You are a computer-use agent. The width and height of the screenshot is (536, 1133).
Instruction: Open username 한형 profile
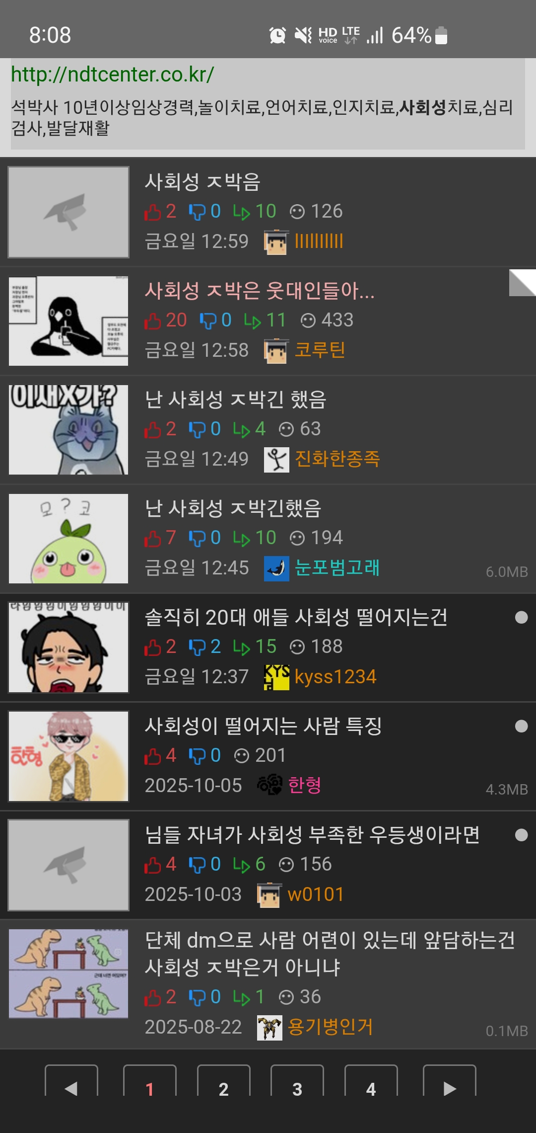pyautogui.click(x=304, y=785)
